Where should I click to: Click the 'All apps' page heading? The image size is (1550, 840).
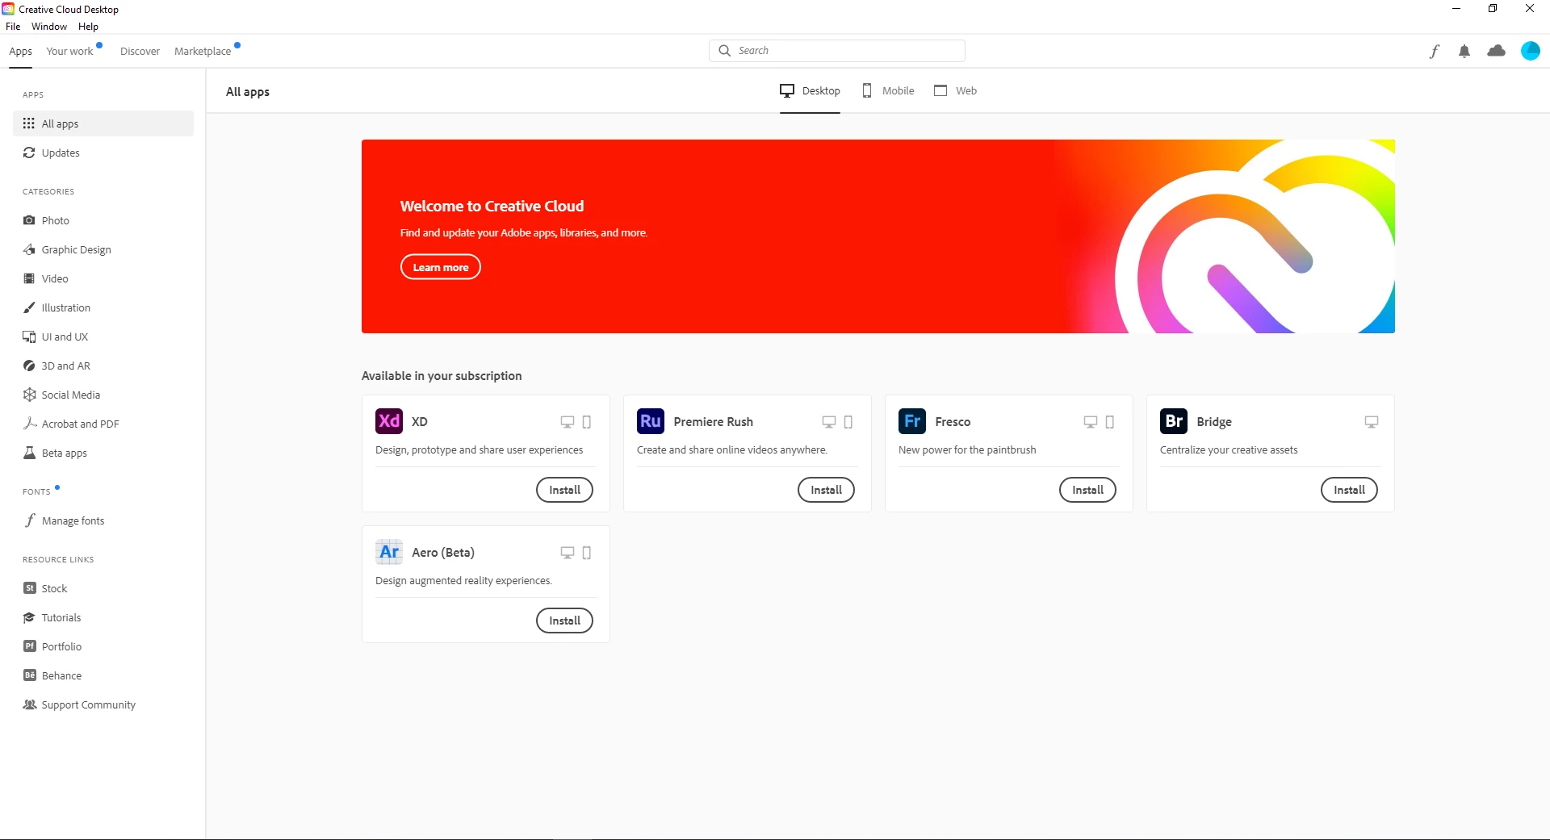pos(248,92)
